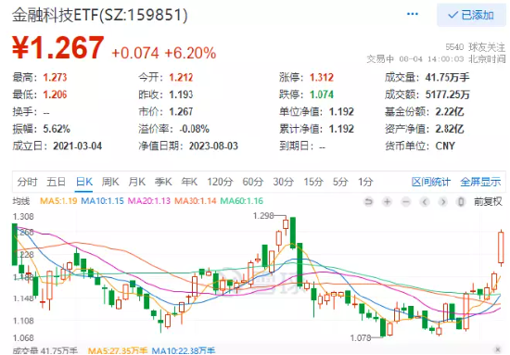The width and height of the screenshot is (510, 355).
Task: Open 区间统计 range statistics
Action: point(431,182)
